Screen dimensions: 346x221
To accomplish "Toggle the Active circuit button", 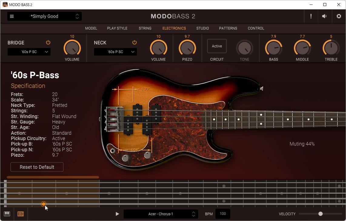I will [217, 46].
